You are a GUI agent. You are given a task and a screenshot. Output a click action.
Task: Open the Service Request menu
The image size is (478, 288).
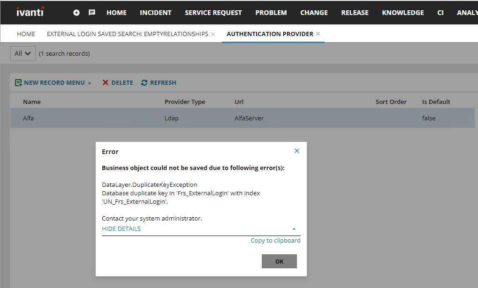213,13
